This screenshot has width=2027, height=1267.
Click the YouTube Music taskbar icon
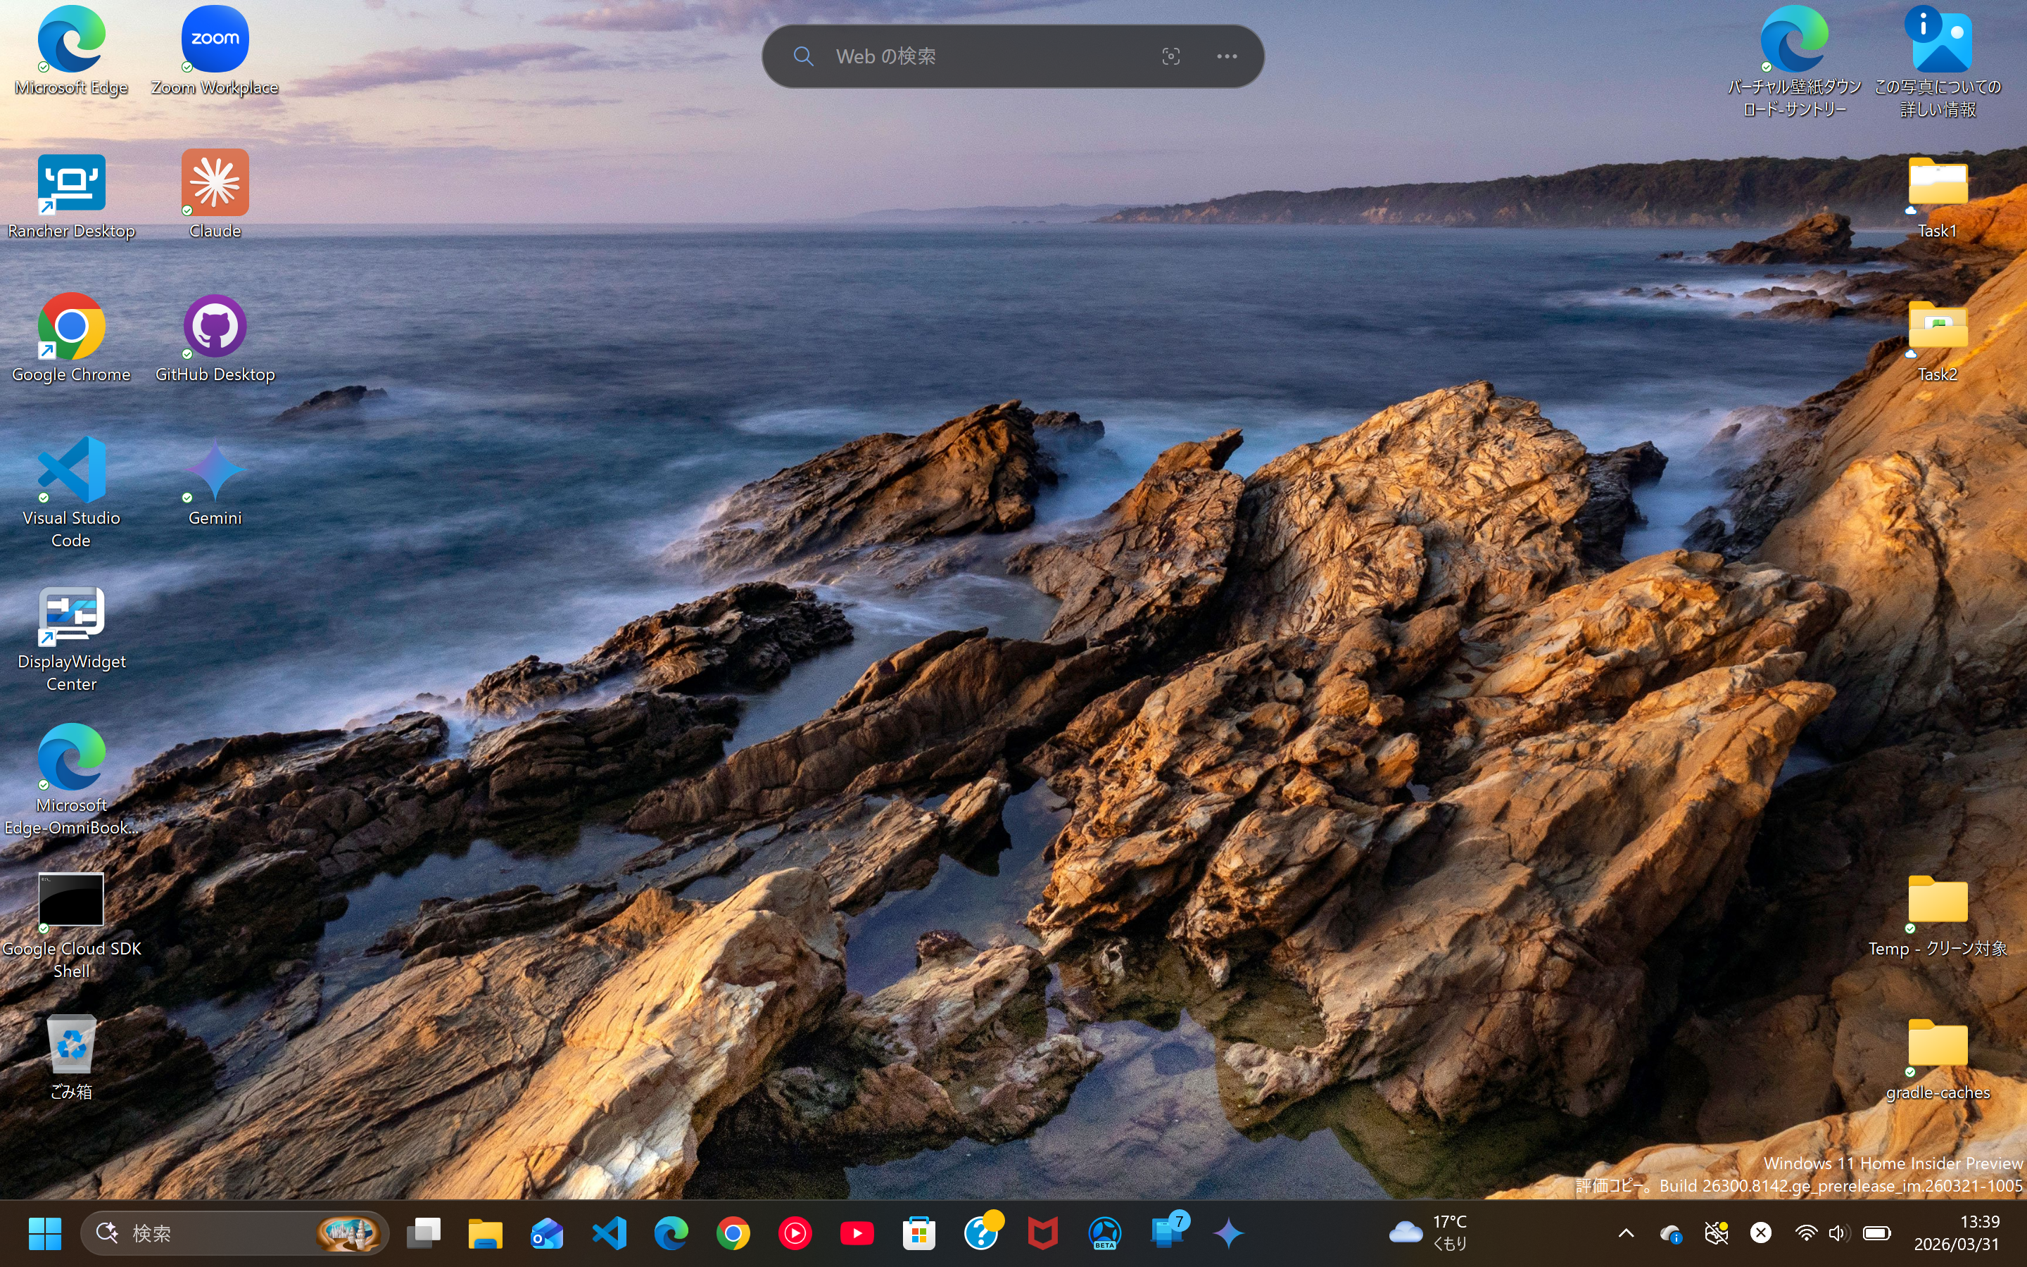click(x=794, y=1233)
